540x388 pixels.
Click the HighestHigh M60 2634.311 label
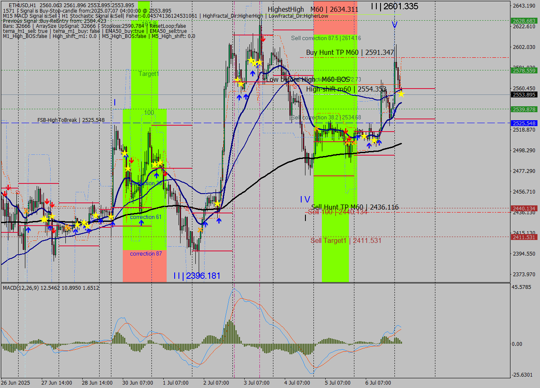(x=313, y=9)
